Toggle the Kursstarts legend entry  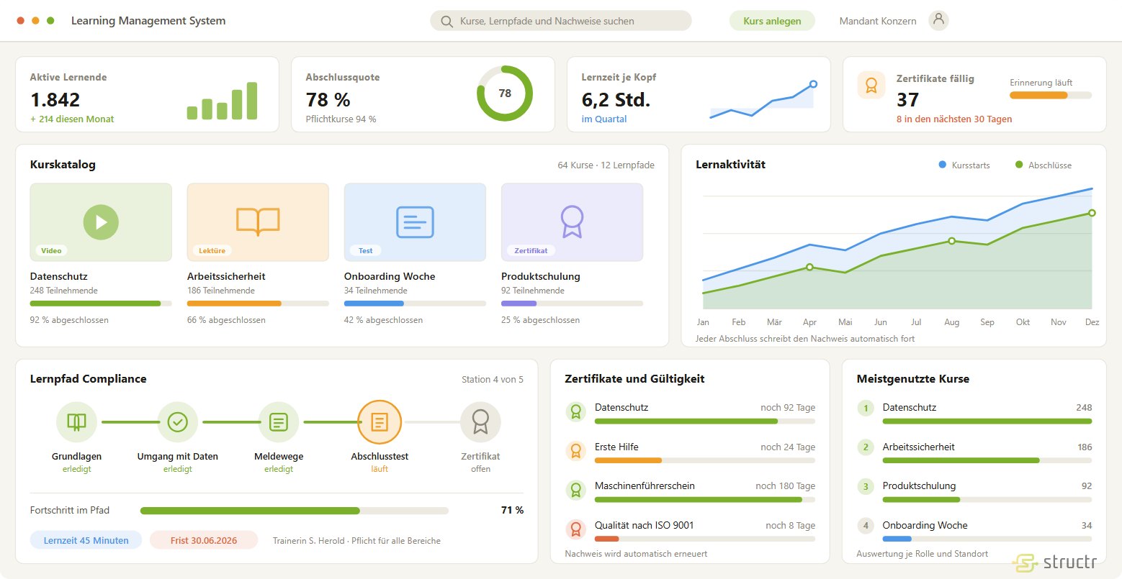coord(964,165)
